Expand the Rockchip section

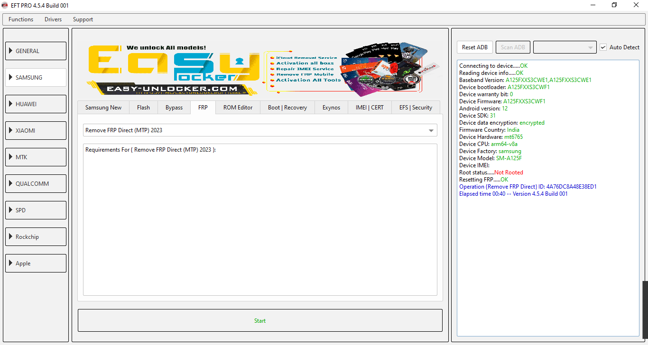36,236
